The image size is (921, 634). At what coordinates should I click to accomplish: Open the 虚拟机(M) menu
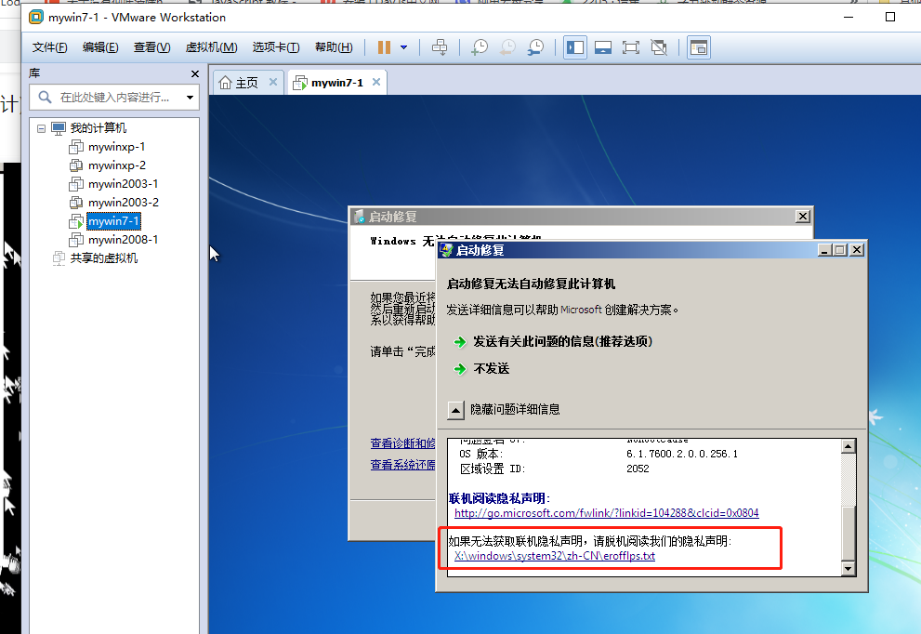(x=212, y=47)
